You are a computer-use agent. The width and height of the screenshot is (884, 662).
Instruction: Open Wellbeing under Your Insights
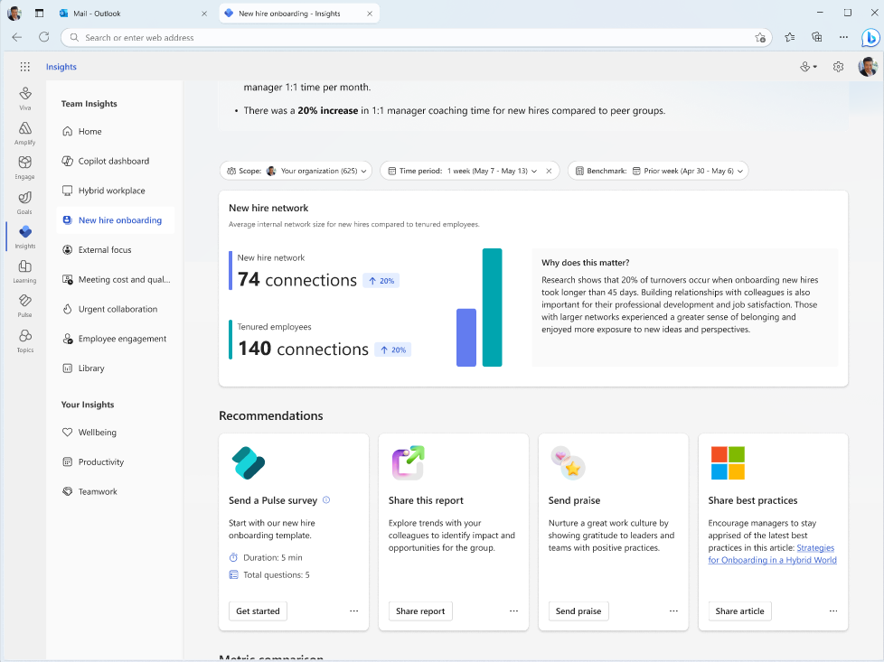point(116,432)
